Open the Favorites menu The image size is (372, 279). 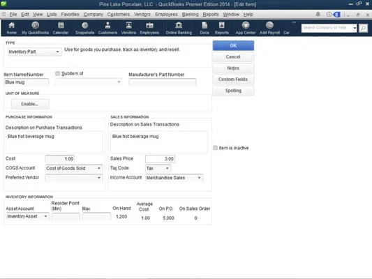pos(70,15)
